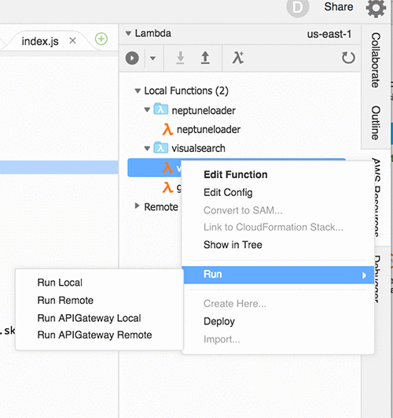
Task: Create a new Lambda function icon
Action: tap(238, 57)
